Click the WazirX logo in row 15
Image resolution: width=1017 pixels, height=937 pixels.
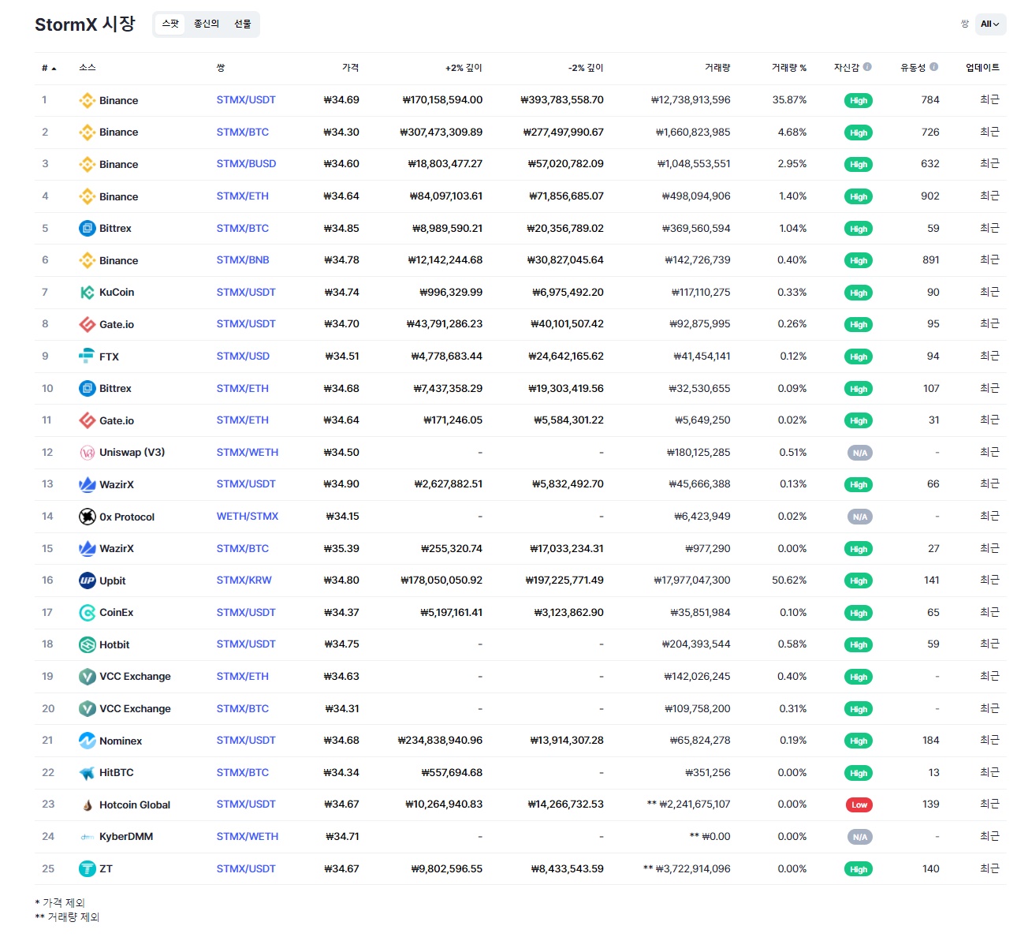[88, 548]
